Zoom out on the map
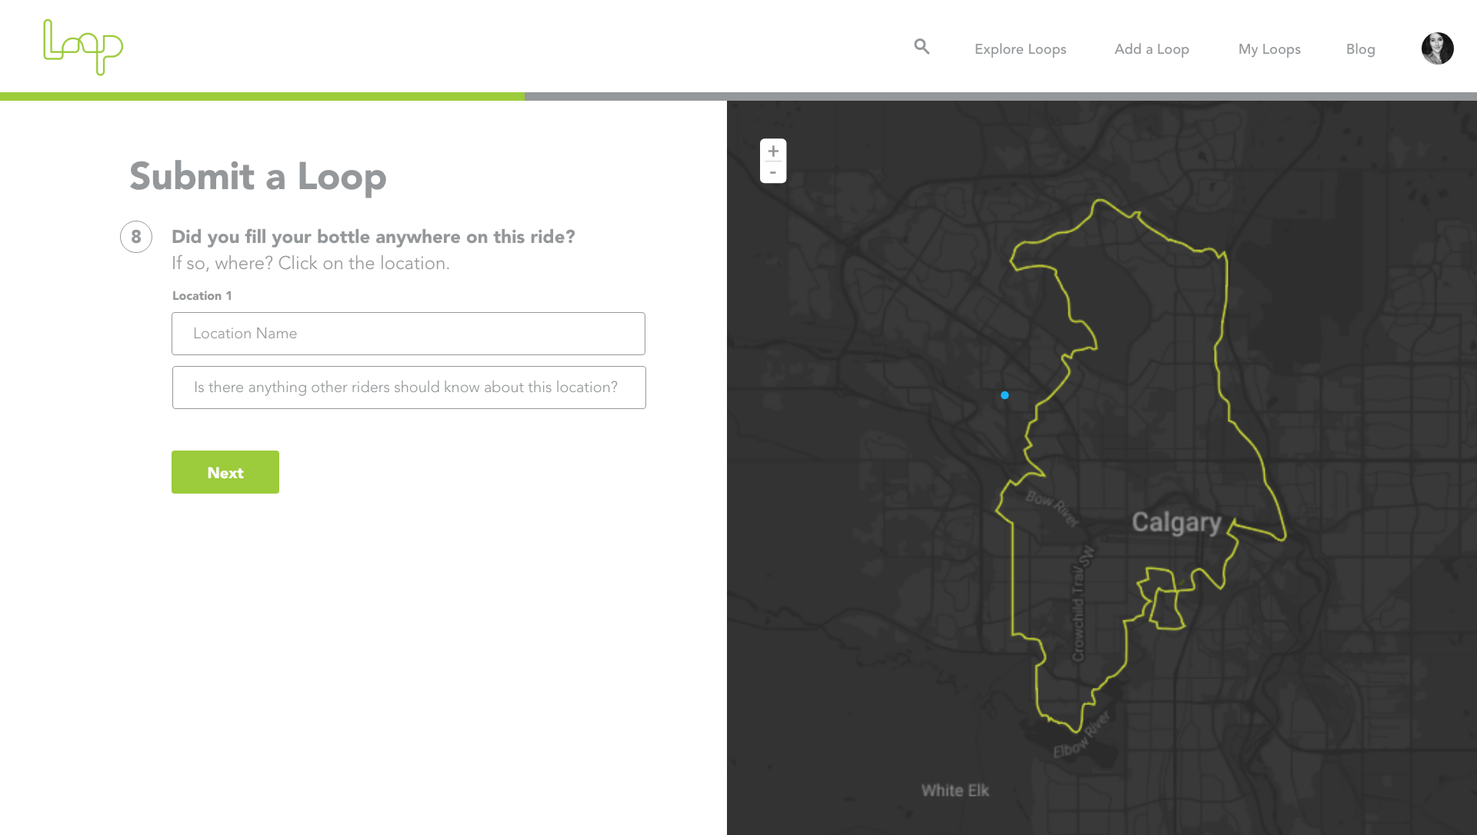Screen dimensions: 1477x835 (773, 173)
